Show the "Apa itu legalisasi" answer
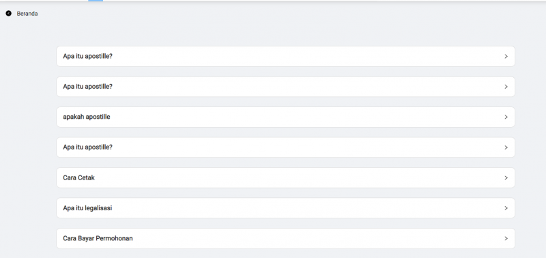546x258 pixels. [x=87, y=208]
